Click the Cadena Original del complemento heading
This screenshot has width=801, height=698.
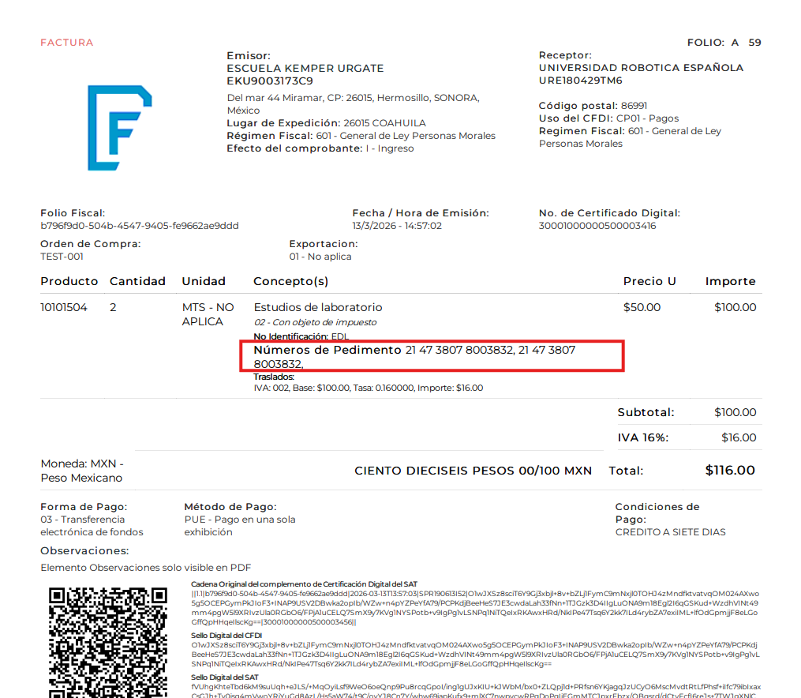click(304, 584)
